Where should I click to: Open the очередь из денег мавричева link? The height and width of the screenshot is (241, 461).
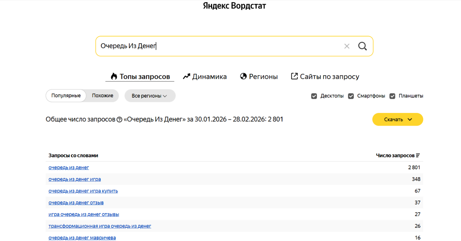82,238
